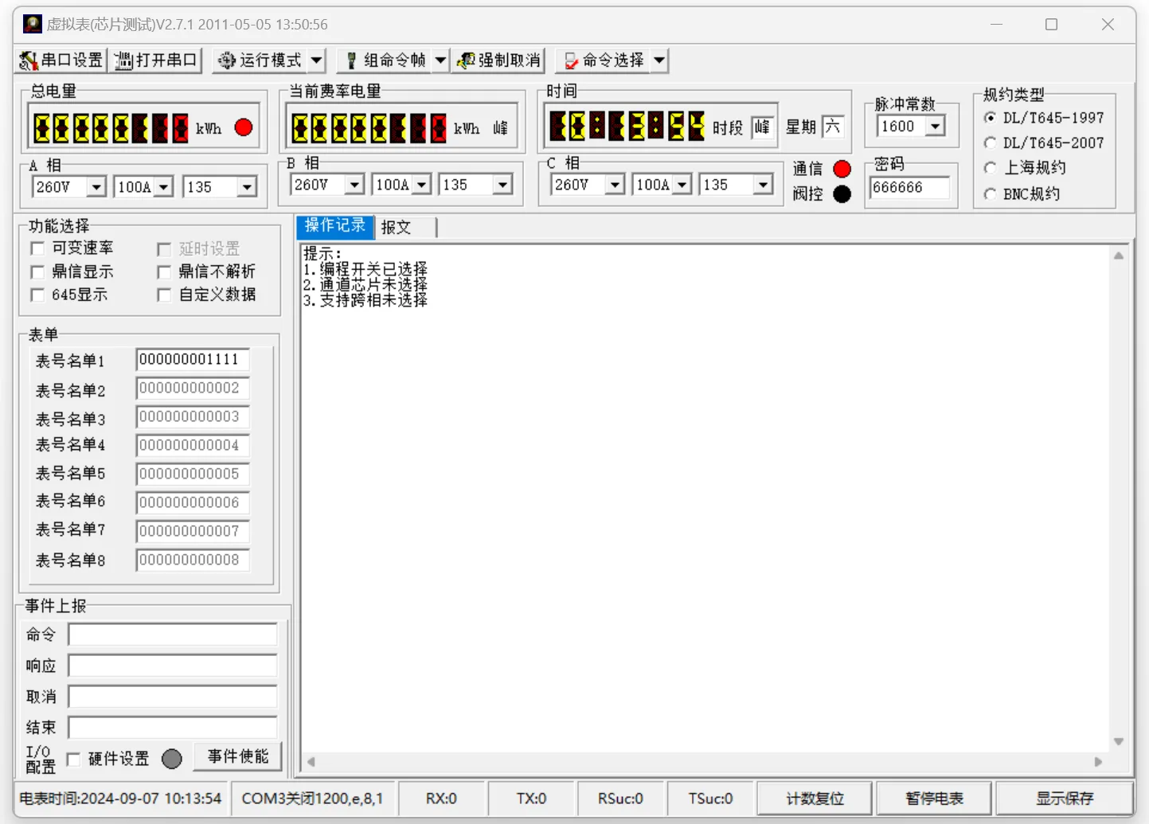1149x824 pixels.
Task: Click the gray 硬件设置 indicator circle
Action: point(172,759)
